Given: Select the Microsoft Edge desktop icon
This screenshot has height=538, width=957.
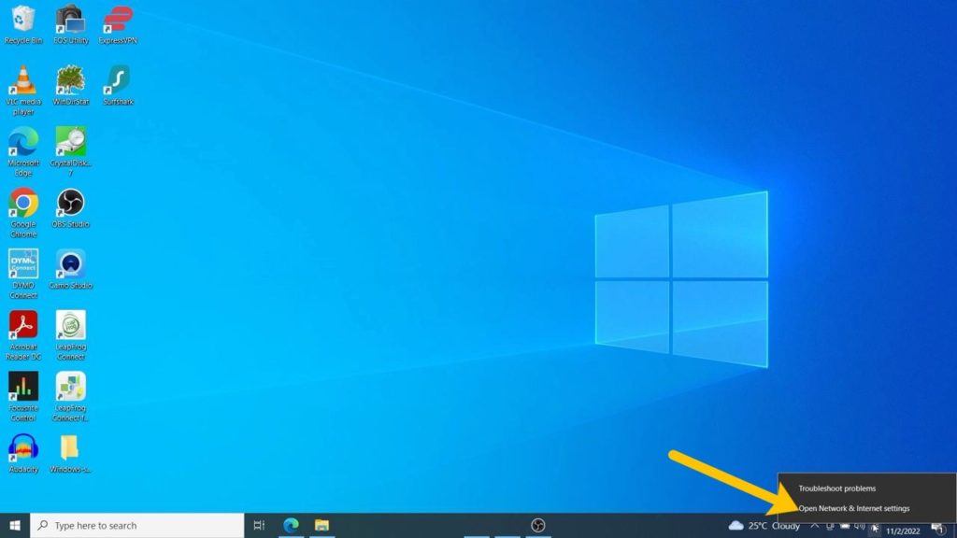Looking at the screenshot, I should [23, 151].
